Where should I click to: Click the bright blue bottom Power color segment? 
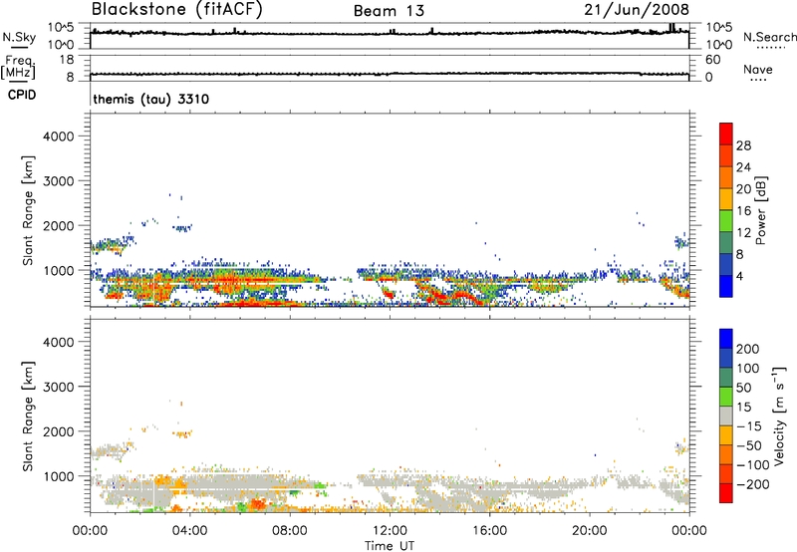point(726,286)
